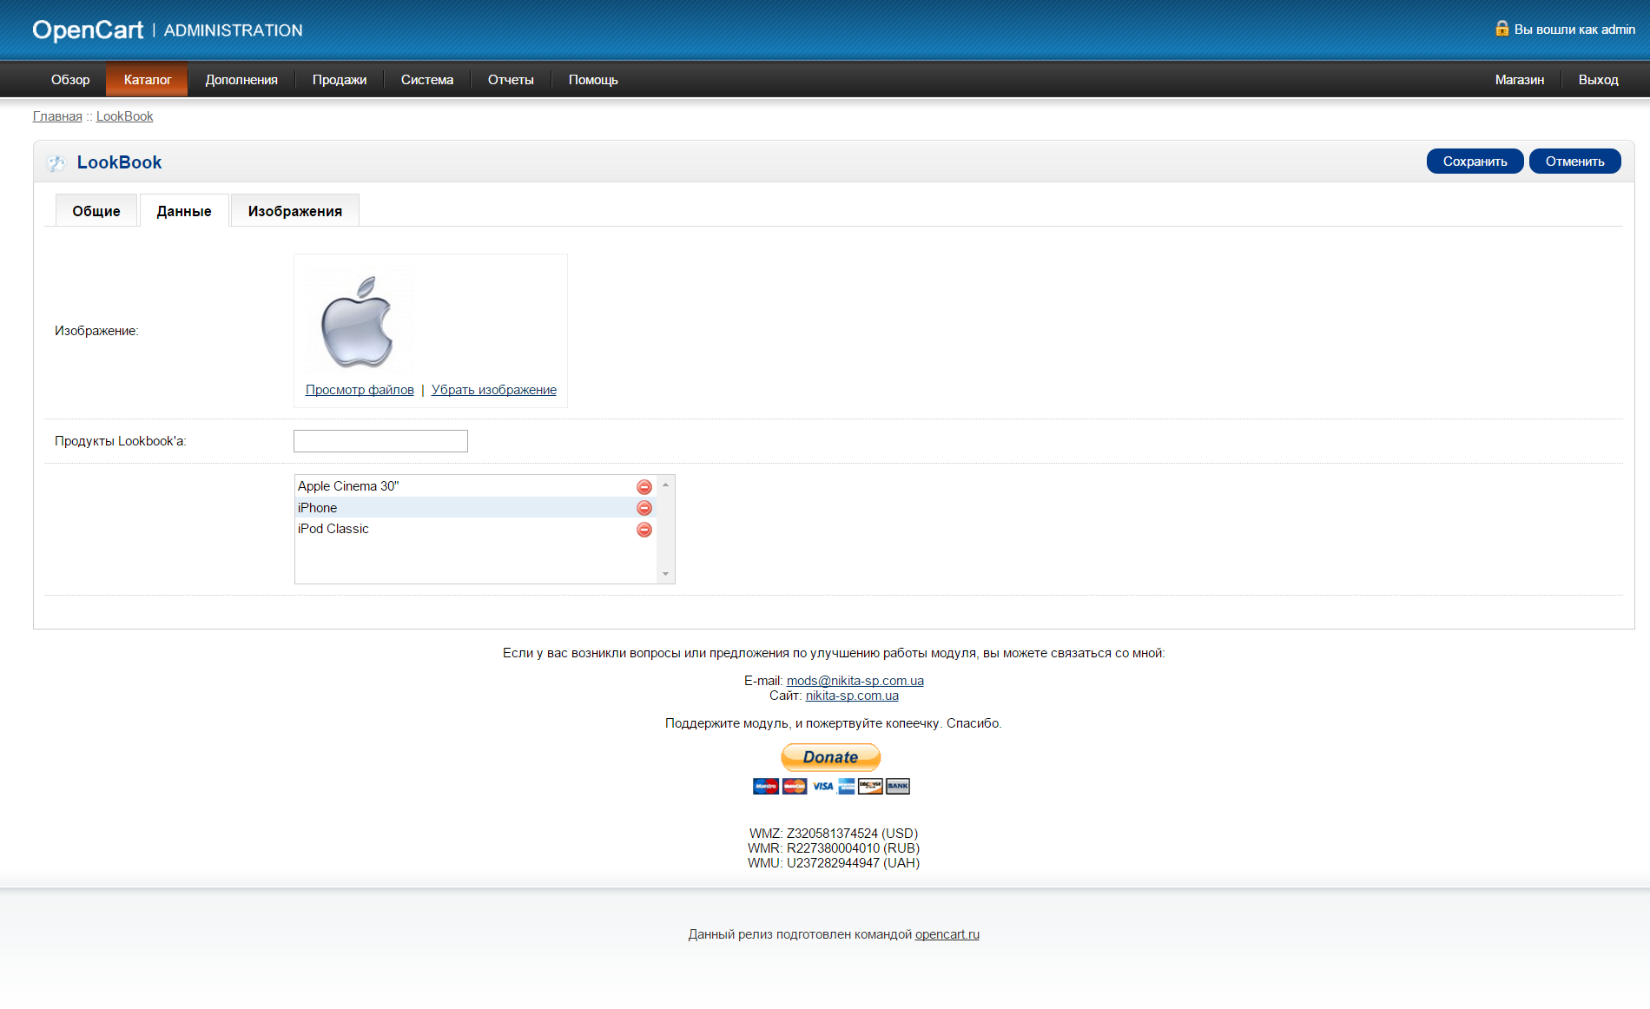
Task: Log out via Выход
Action: point(1599,80)
